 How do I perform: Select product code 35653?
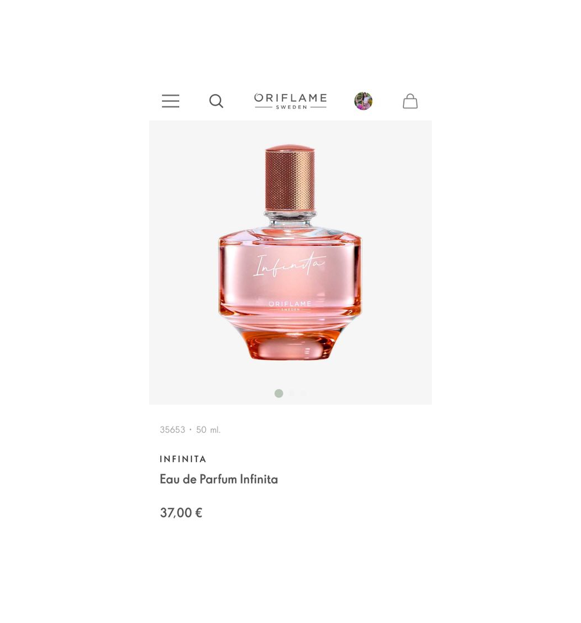point(173,429)
